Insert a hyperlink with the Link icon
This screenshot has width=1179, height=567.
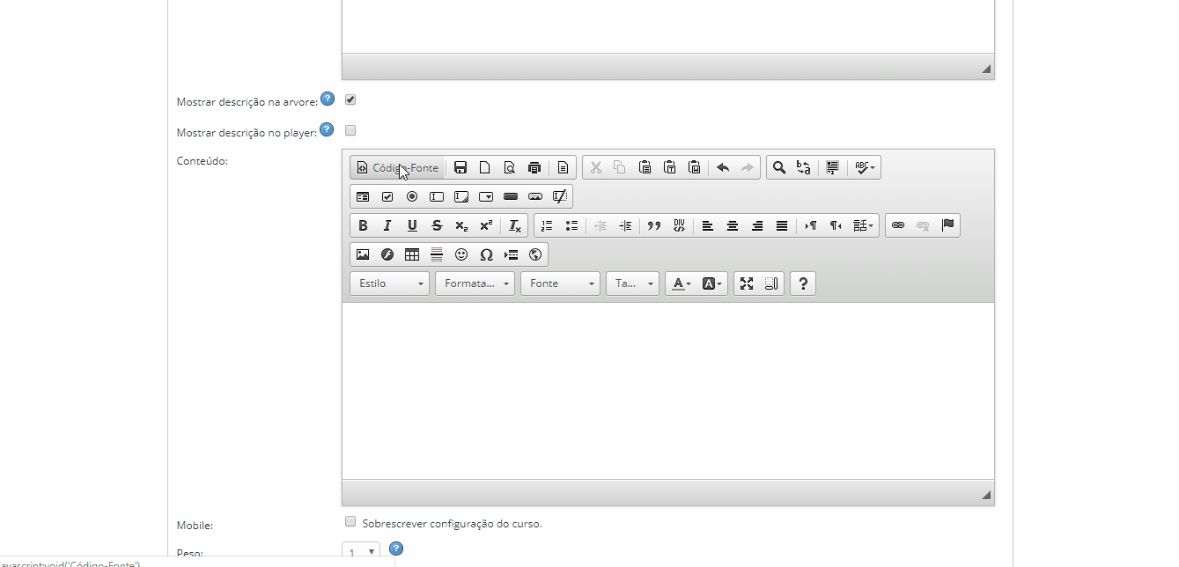pos(898,225)
